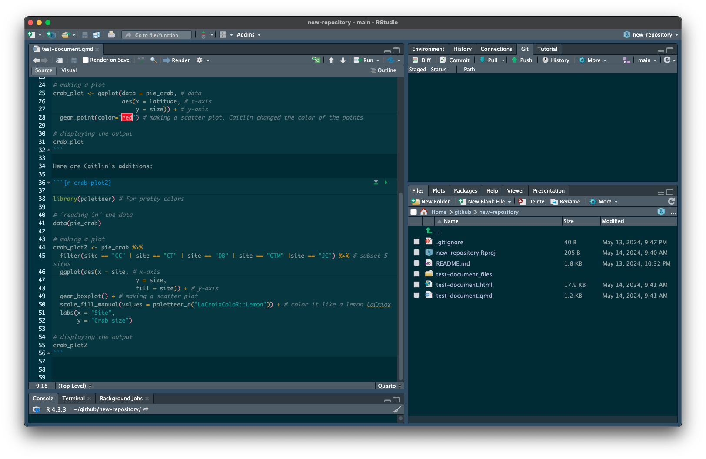The height and width of the screenshot is (459, 706).
Task: Click the Render button
Action: tap(176, 60)
